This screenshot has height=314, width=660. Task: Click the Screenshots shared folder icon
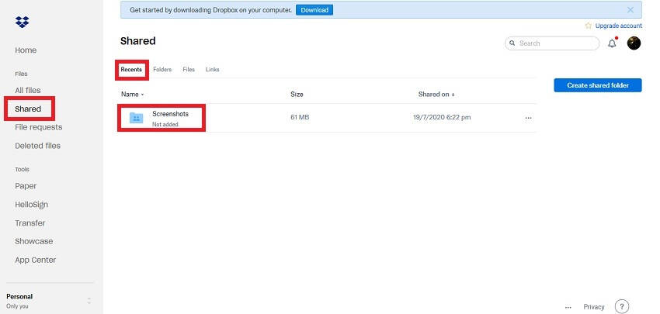coord(136,118)
